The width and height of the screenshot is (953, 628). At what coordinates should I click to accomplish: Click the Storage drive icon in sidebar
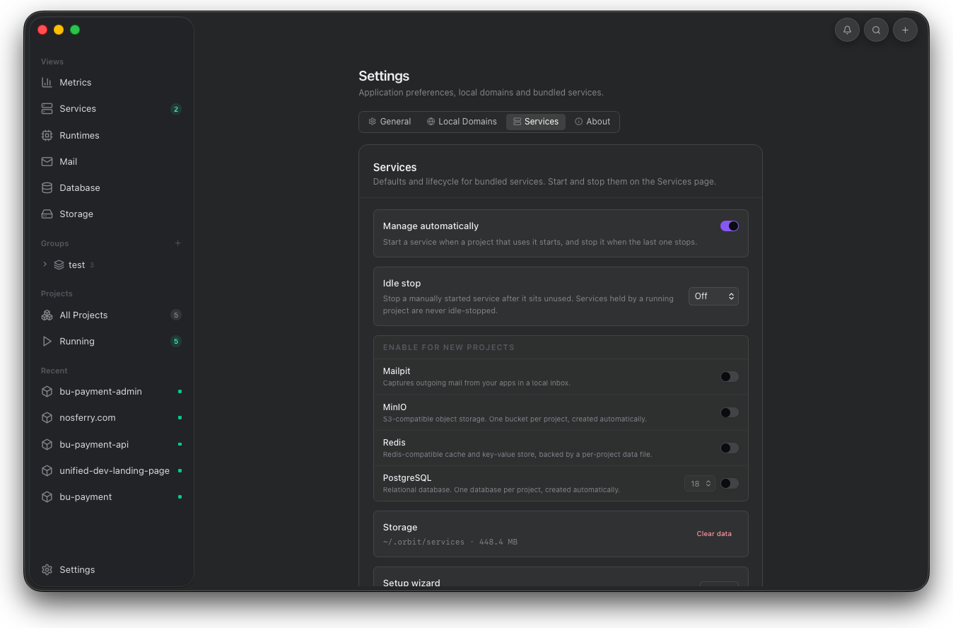(x=47, y=214)
